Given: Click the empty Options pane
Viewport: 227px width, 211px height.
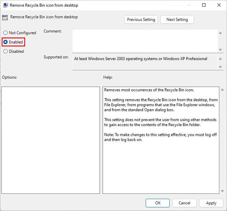Looking at the screenshot, I should (51, 140).
